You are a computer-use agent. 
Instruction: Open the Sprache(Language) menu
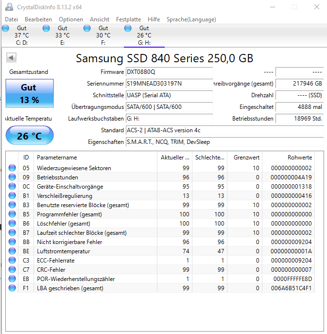click(x=191, y=19)
